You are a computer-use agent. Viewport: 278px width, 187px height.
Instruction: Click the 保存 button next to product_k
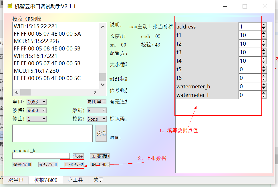click(78, 156)
